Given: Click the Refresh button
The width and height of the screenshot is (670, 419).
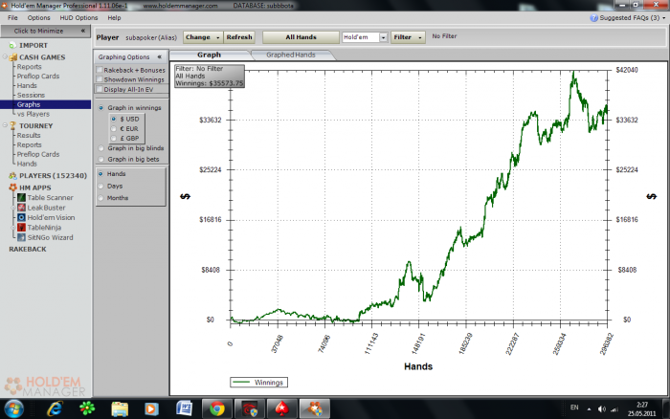Looking at the screenshot, I should click(239, 37).
